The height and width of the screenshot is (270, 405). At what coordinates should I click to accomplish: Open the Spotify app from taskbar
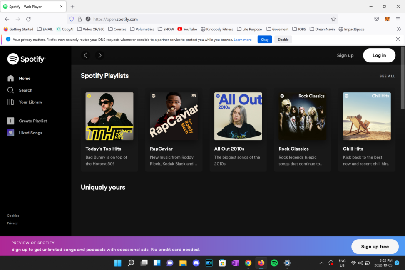[274, 263]
